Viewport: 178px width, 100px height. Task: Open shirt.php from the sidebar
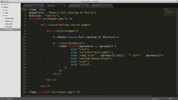(x=8, y=27)
